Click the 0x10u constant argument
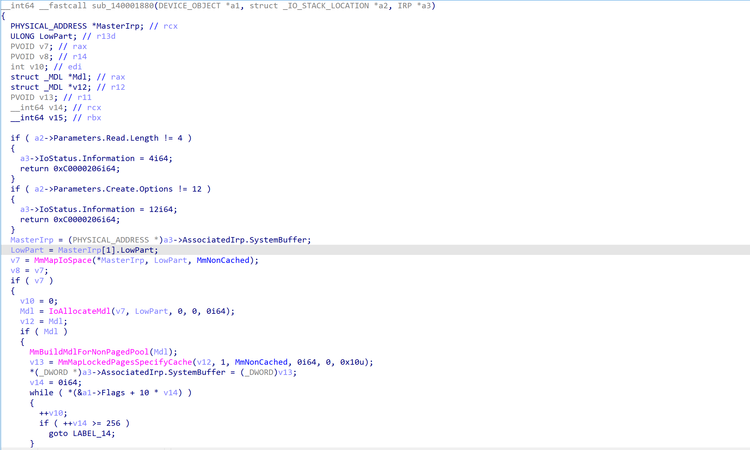The width and height of the screenshot is (750, 450). [351, 362]
